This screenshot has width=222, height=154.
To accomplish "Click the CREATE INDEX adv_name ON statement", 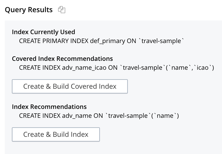I will pyautogui.click(x=99, y=116).
